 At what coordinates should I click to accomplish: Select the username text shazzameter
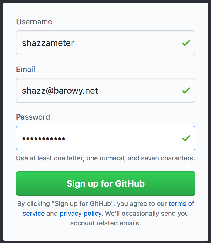click(x=48, y=42)
